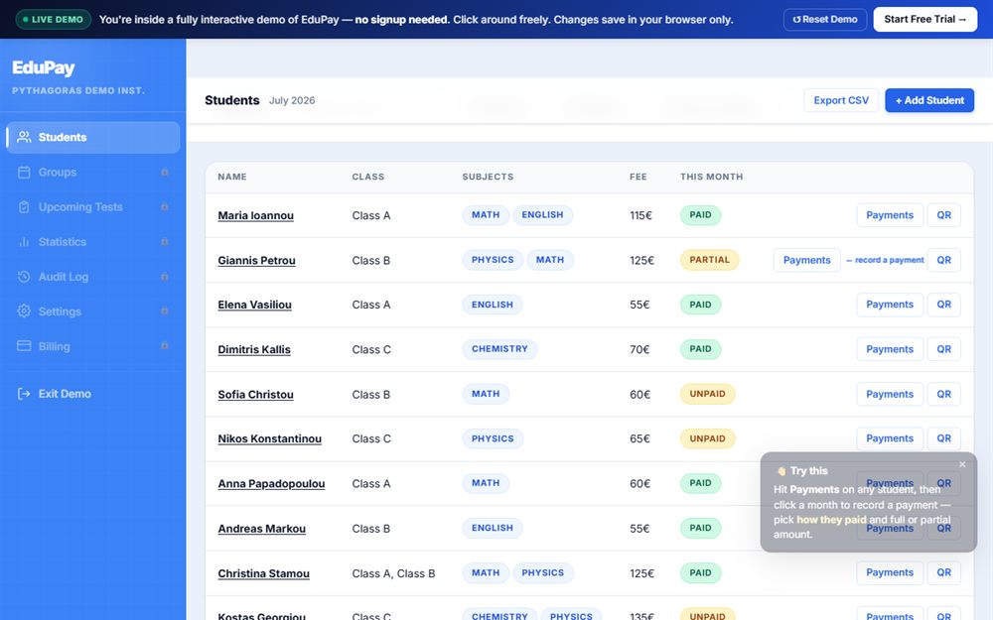
Task: Open the Audit Log menu item
Action: (x=93, y=277)
